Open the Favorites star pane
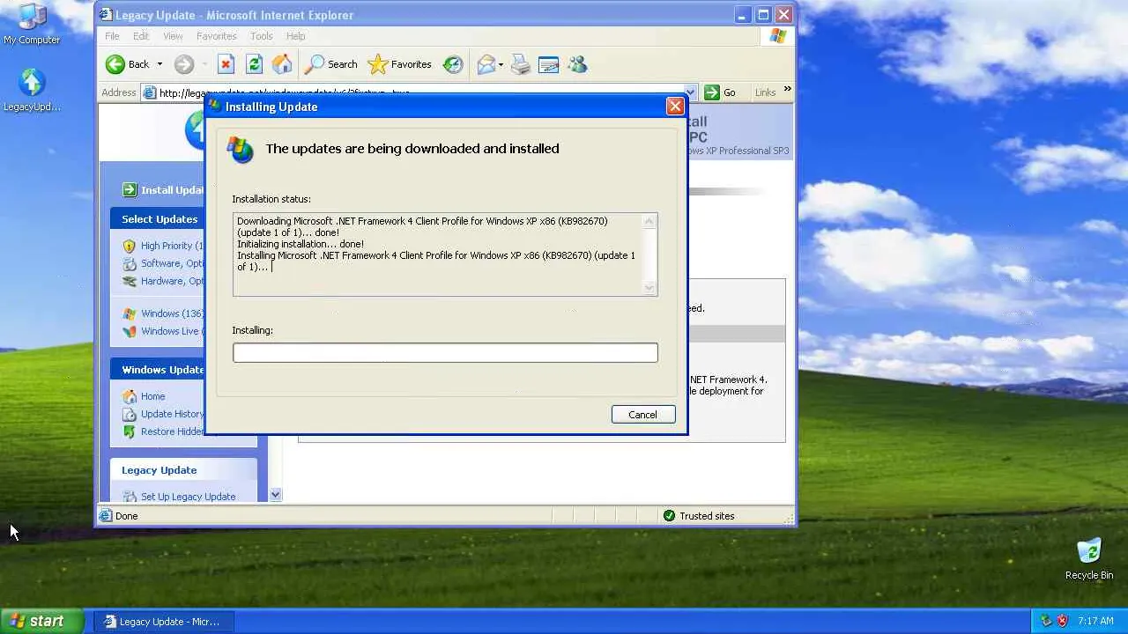 pos(399,64)
